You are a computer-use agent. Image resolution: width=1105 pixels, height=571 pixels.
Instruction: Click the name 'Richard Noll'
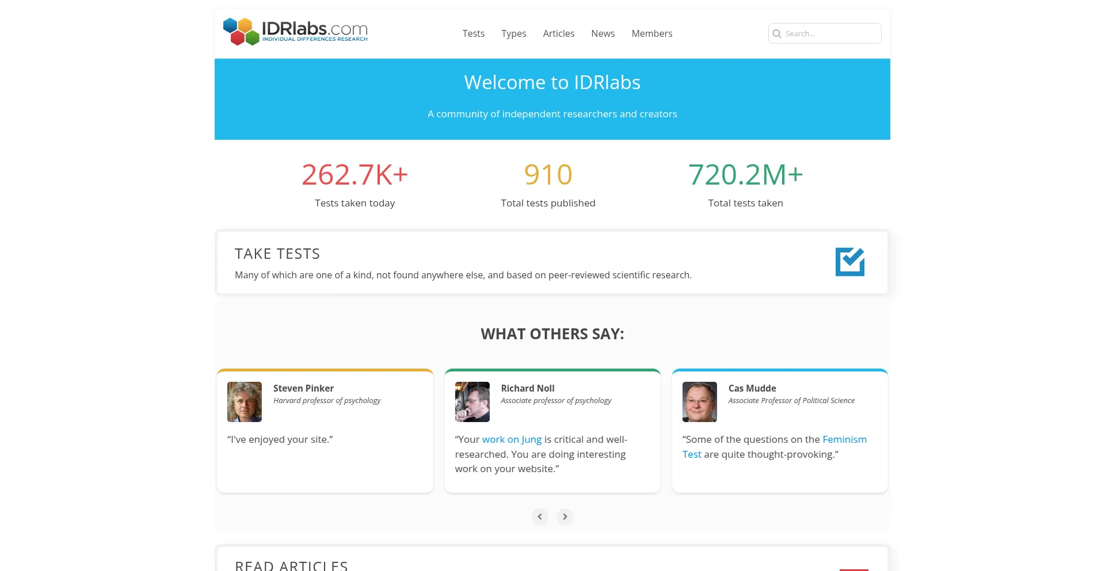tap(528, 388)
